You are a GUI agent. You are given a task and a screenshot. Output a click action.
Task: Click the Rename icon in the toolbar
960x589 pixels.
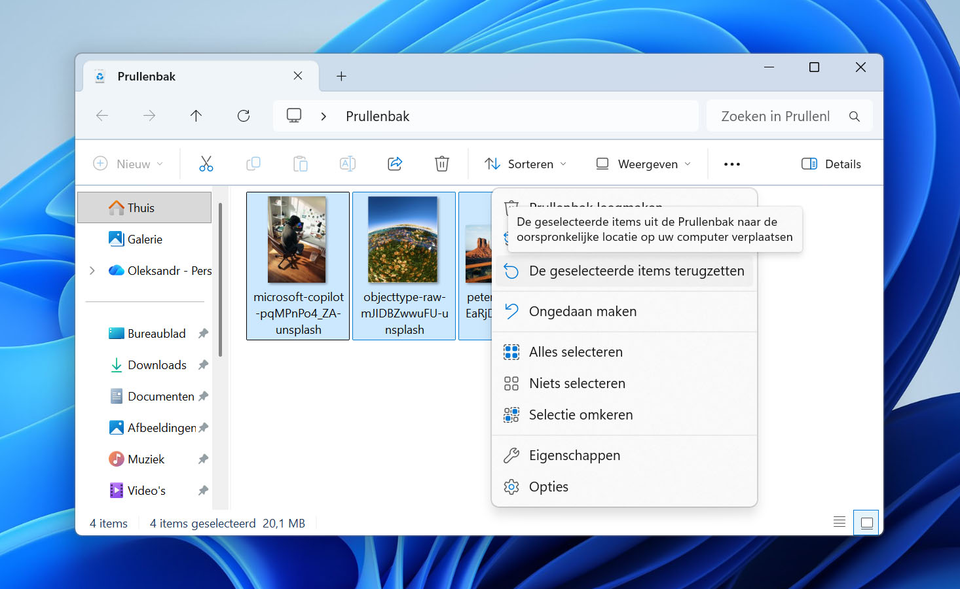[x=348, y=164]
